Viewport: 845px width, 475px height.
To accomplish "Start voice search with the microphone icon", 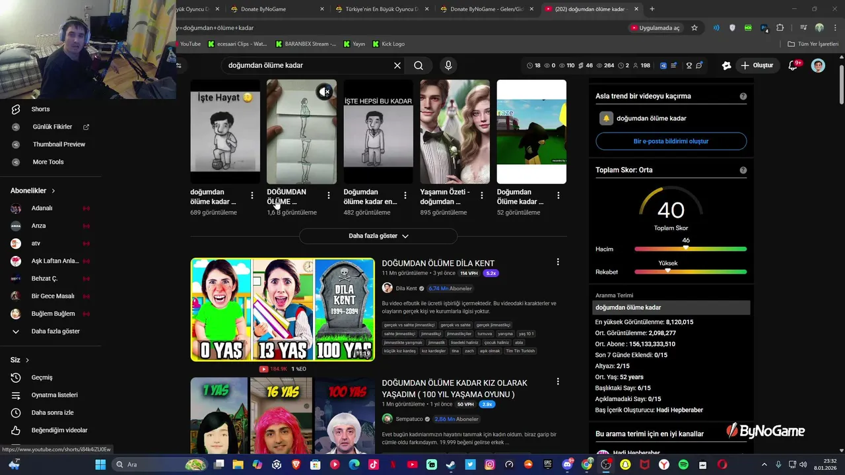I will coord(448,65).
